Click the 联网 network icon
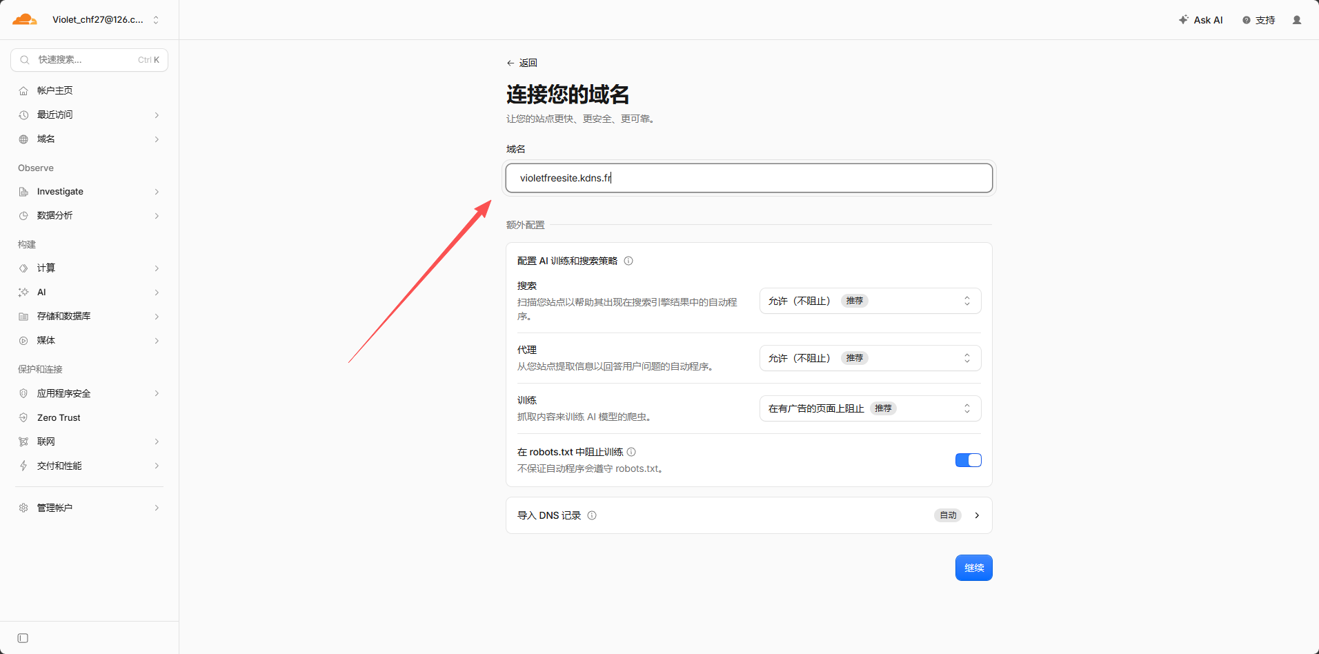This screenshot has height=654, width=1319. coord(23,442)
